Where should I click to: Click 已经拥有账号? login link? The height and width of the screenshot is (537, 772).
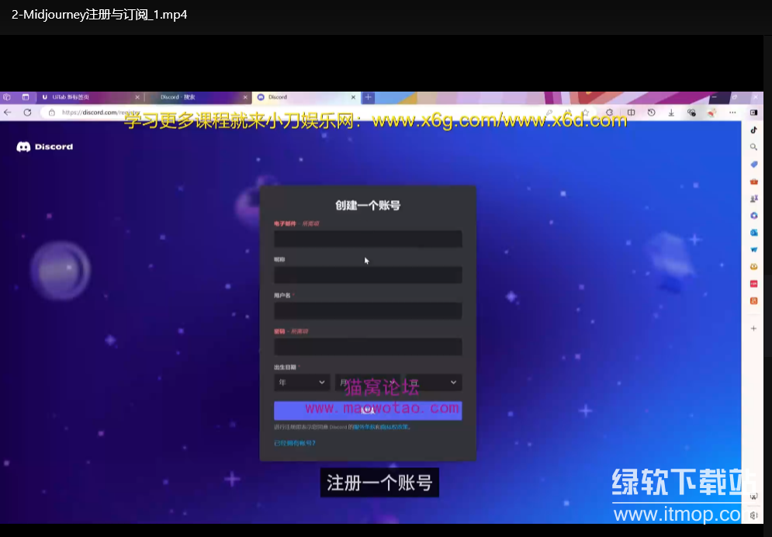pyautogui.click(x=294, y=443)
